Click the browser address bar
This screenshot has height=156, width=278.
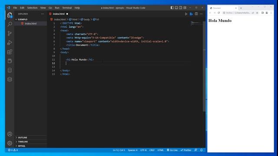pos(238,13)
